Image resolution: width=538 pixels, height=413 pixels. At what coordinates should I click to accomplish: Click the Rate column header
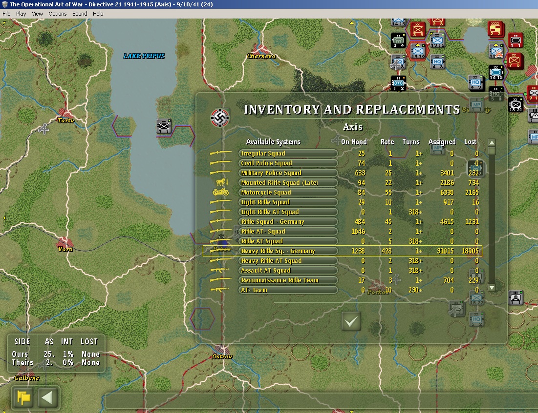click(x=387, y=142)
